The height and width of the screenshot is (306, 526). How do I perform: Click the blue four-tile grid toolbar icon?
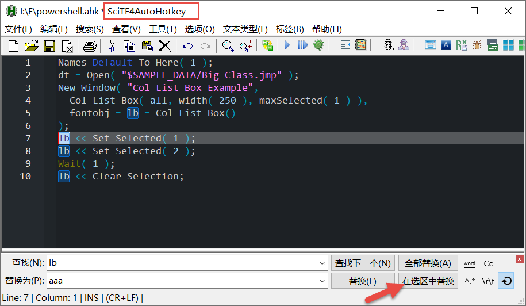pos(508,45)
